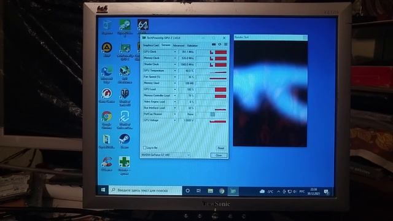Click GPU Load history graph
This screenshot has width=393, height=221.
pyautogui.click(x=211, y=90)
